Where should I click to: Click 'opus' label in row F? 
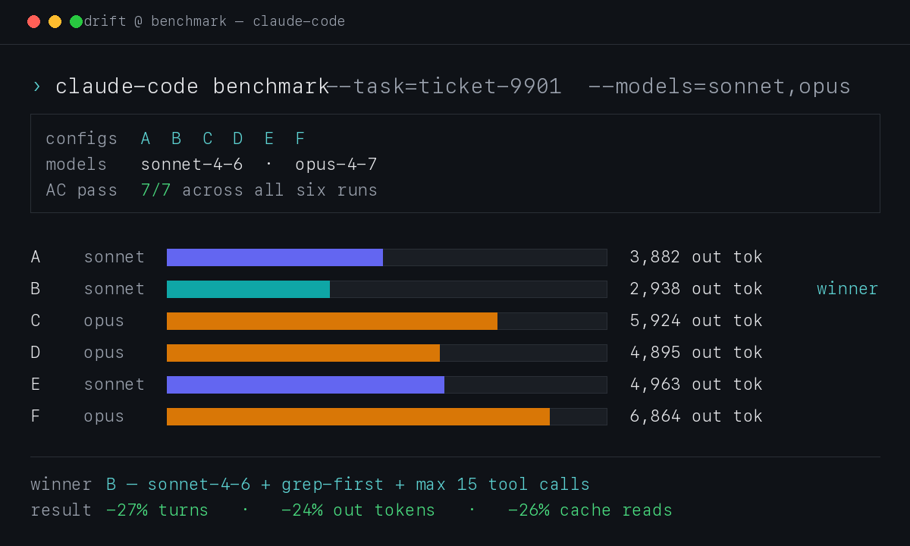point(104,416)
